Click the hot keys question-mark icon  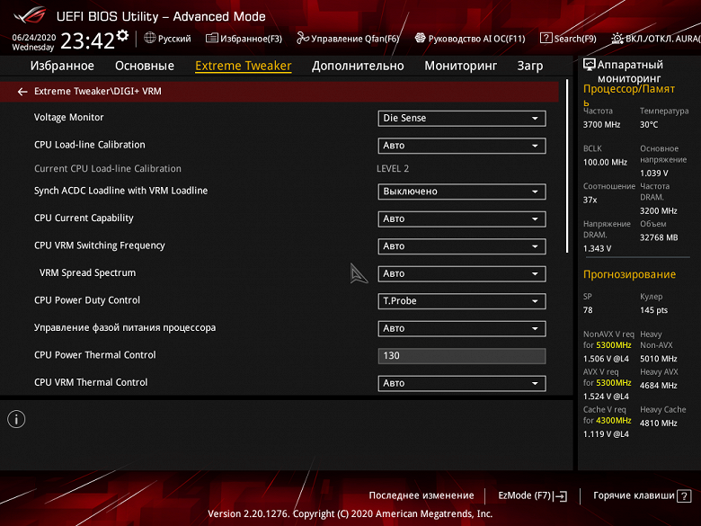click(684, 495)
